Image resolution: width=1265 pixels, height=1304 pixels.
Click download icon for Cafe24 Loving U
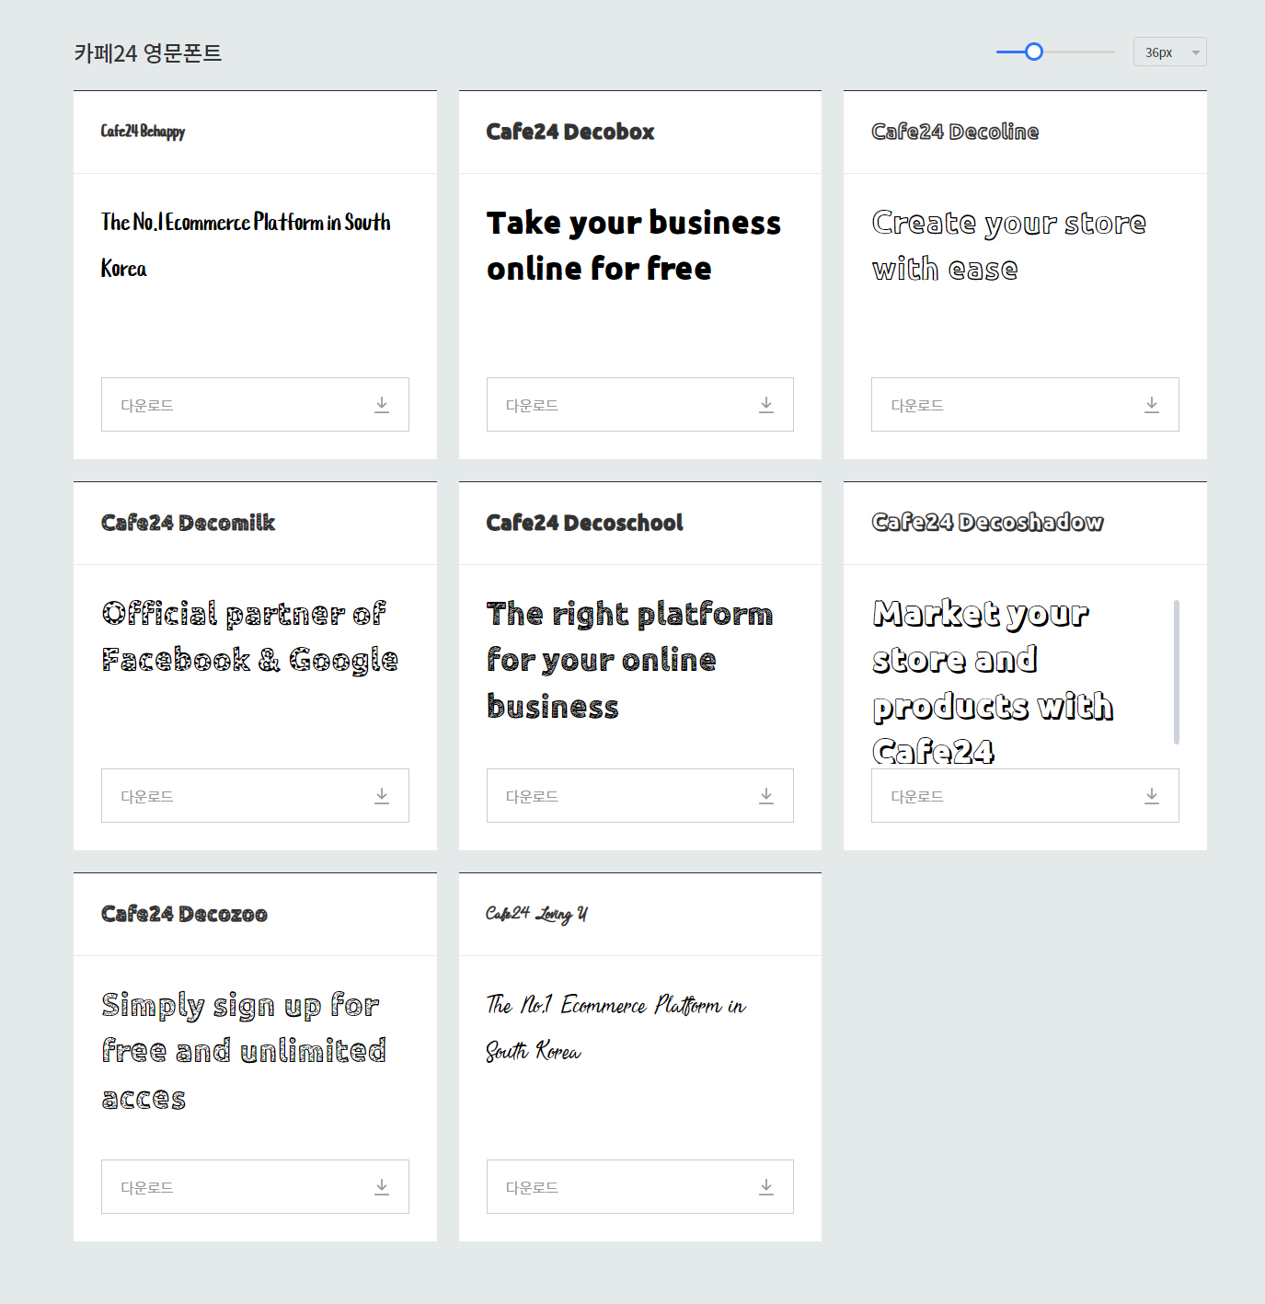pyautogui.click(x=766, y=1187)
